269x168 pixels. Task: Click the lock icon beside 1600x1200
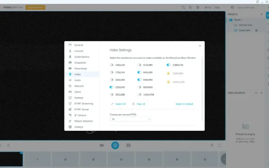click(x=168, y=82)
